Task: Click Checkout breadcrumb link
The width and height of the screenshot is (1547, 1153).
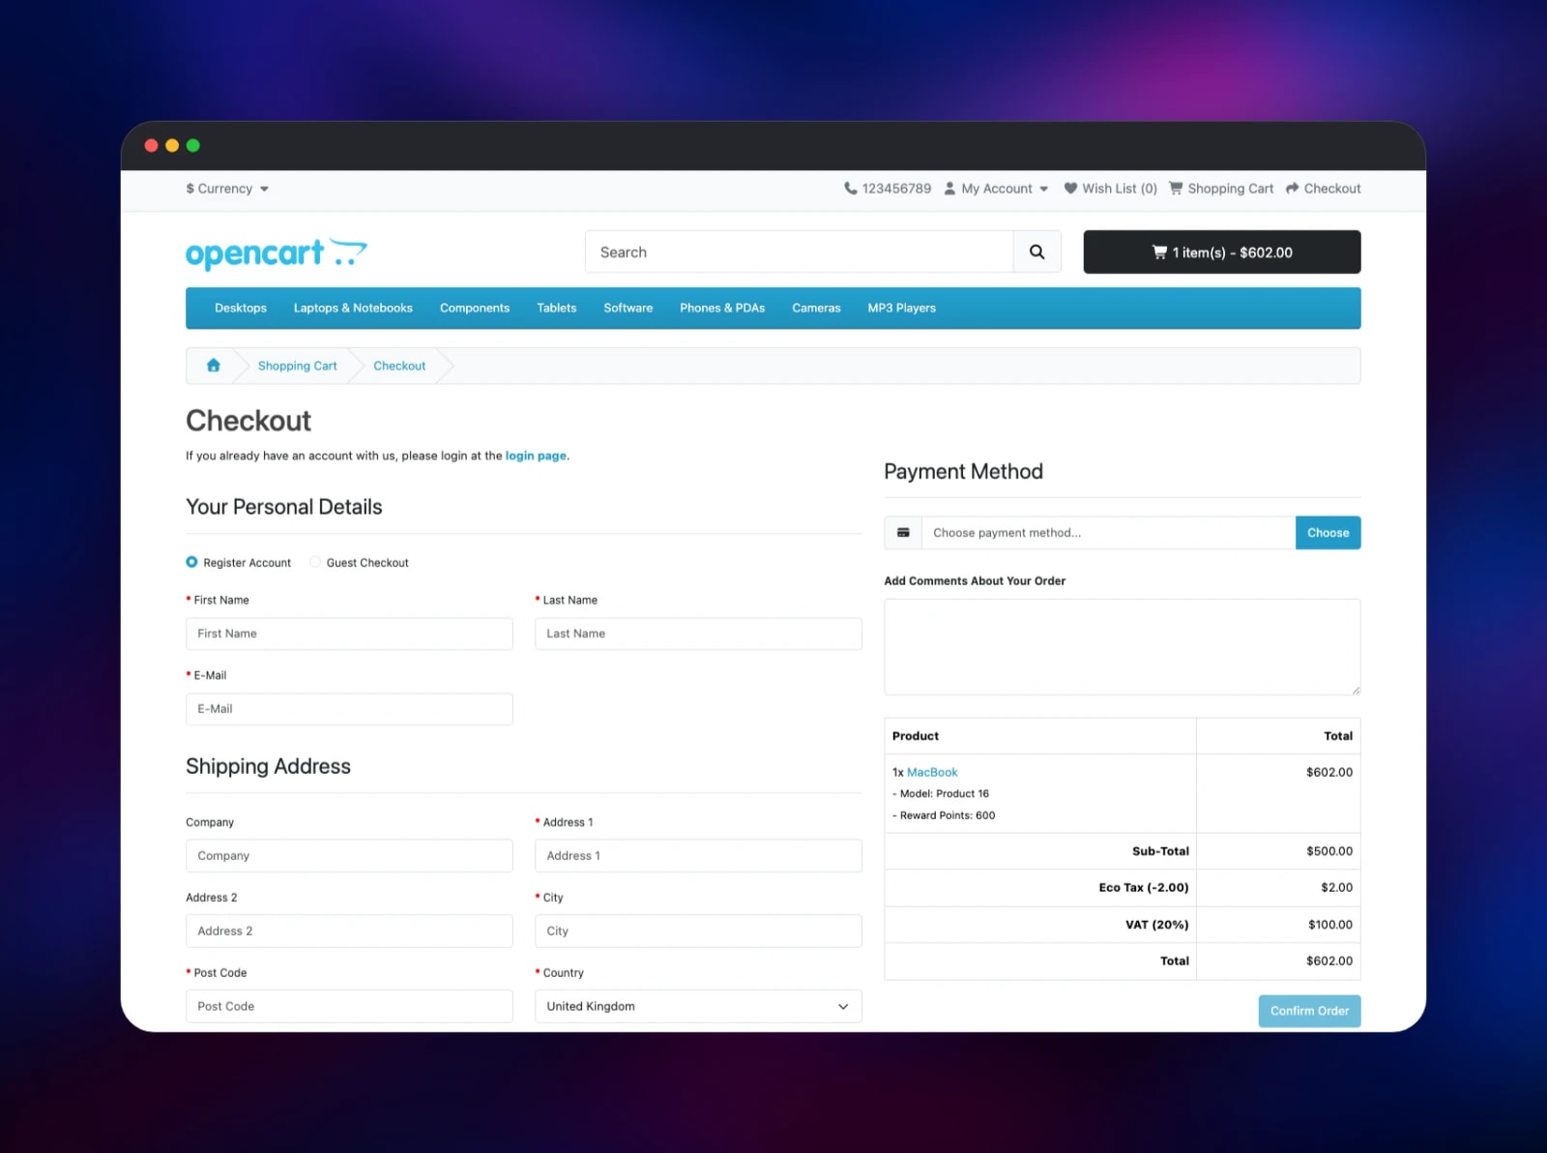Action: click(x=399, y=366)
